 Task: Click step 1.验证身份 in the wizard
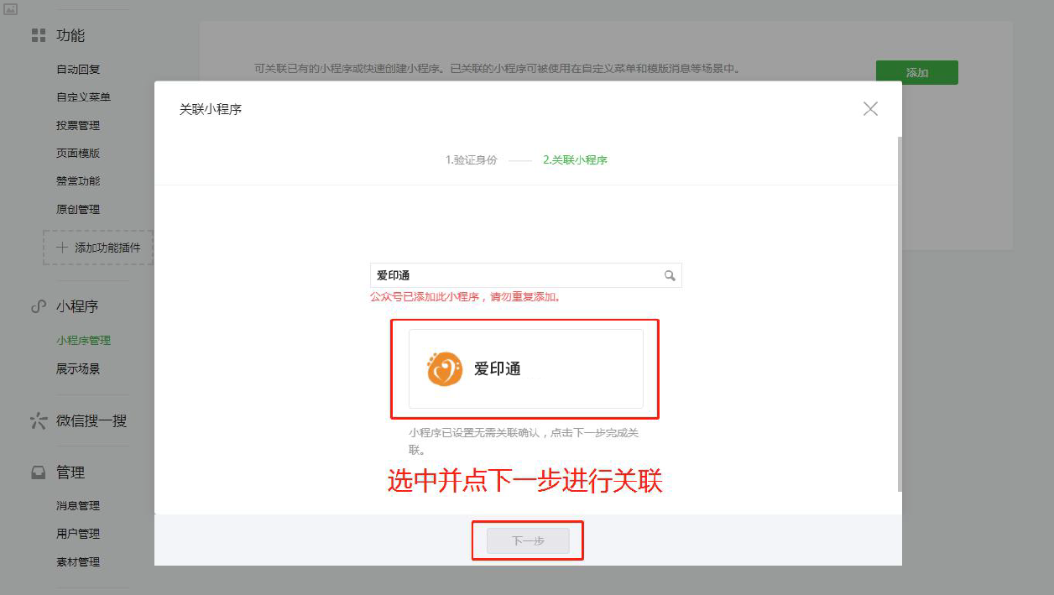click(x=471, y=159)
